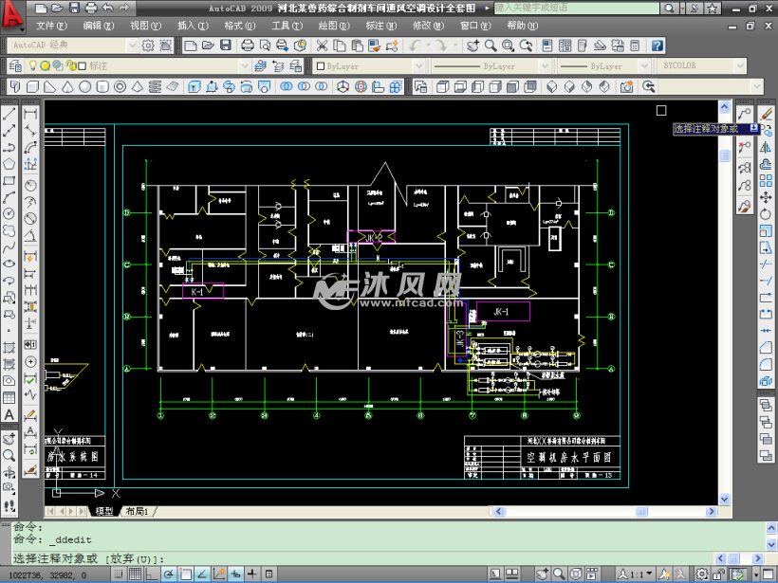The height and width of the screenshot is (583, 778).
Task: Select the Multiline Text tool
Action: pos(9,415)
